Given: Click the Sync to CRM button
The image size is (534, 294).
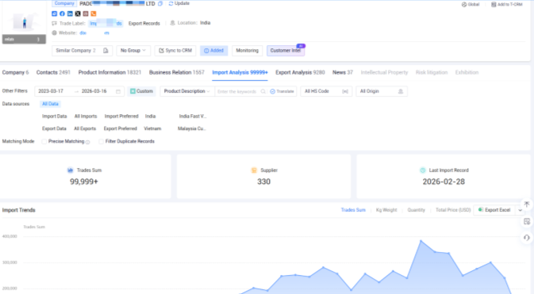Looking at the screenshot, I should (x=175, y=51).
